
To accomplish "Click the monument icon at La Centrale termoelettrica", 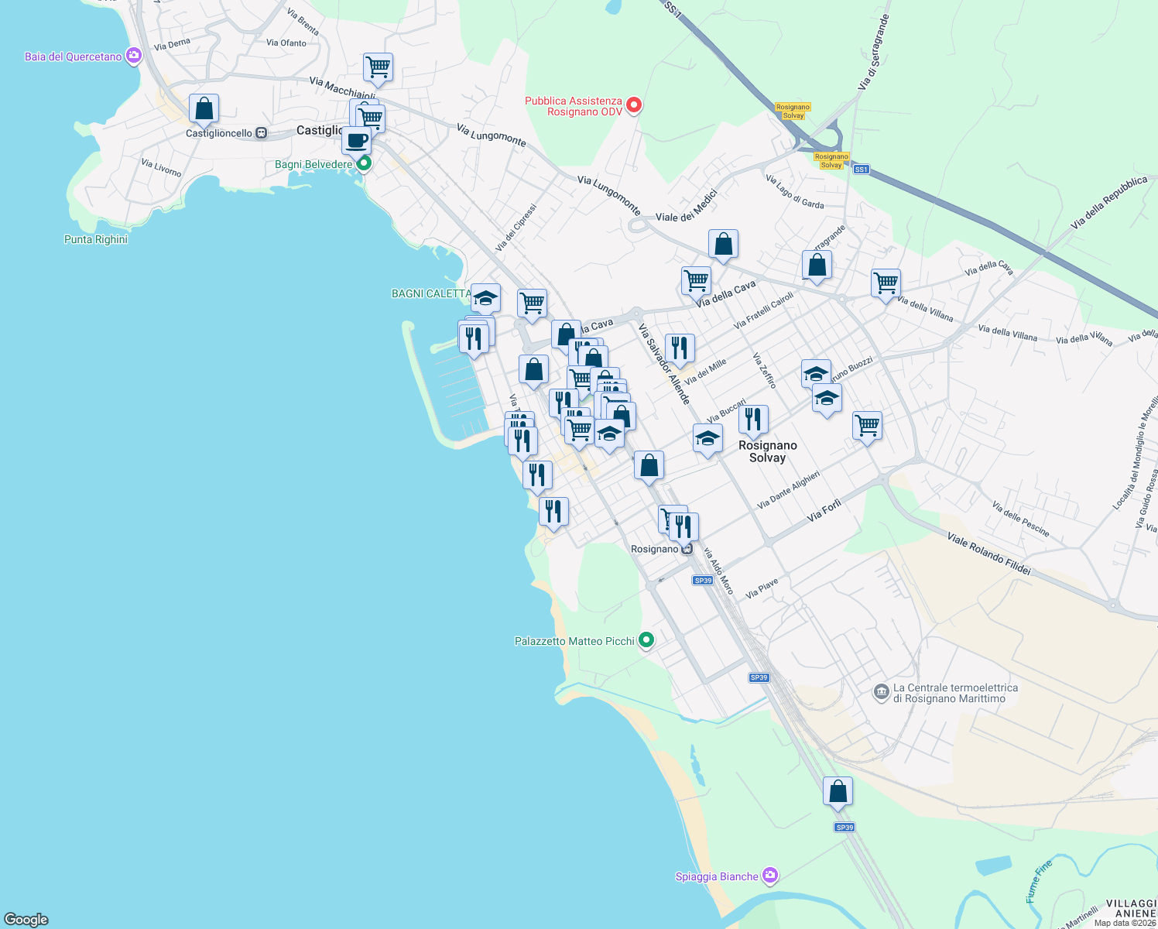I will pos(881,691).
